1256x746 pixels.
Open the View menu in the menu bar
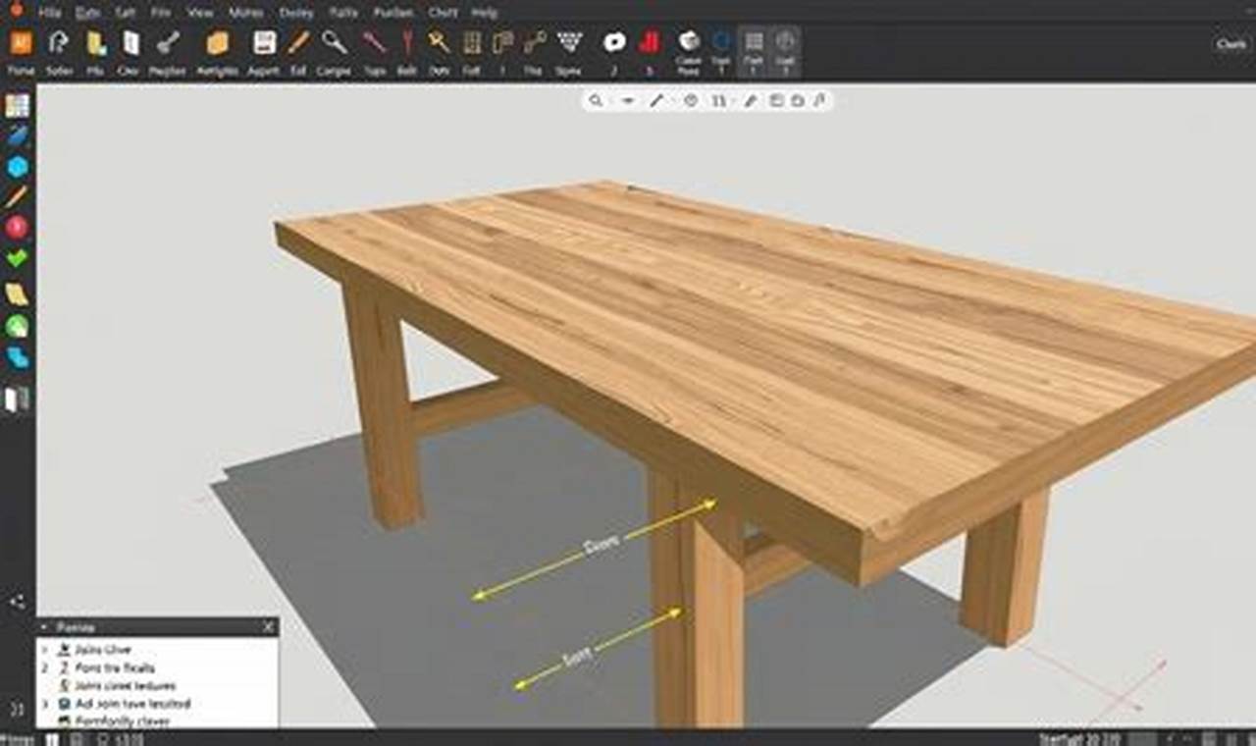[201, 12]
